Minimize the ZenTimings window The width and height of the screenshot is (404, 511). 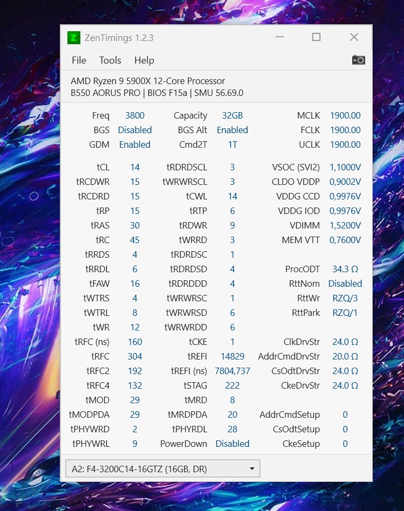(x=279, y=37)
